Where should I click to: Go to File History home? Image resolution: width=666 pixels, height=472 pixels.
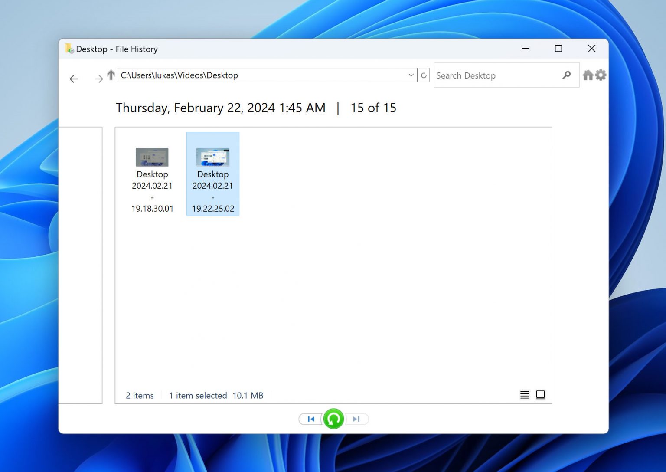(588, 75)
